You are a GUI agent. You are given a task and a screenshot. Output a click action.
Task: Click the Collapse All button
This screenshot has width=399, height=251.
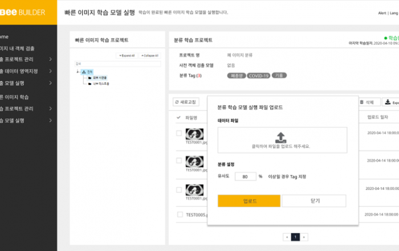tap(149, 55)
